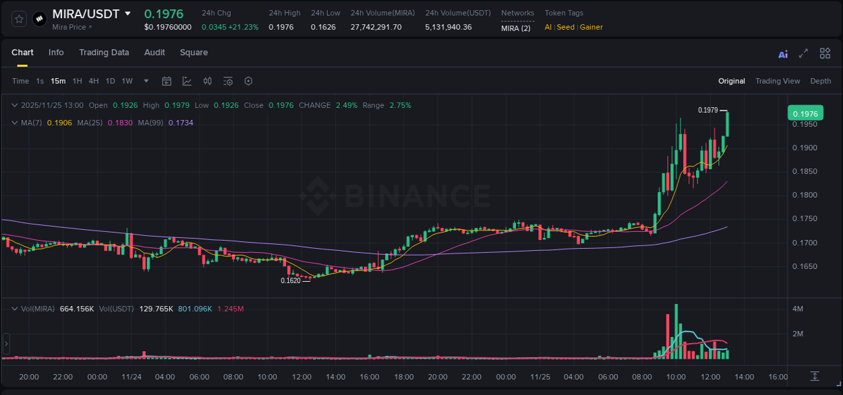Switch to the Trading Data tab
Viewport: 843px width, 395px height.
pos(104,53)
